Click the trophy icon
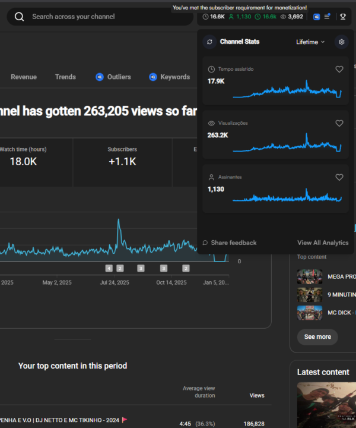 tap(343, 17)
